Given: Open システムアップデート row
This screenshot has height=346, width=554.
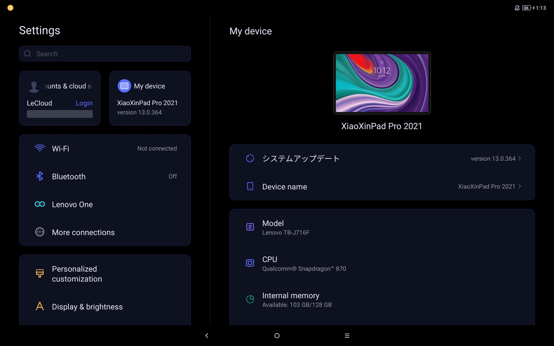Looking at the screenshot, I should (382, 158).
